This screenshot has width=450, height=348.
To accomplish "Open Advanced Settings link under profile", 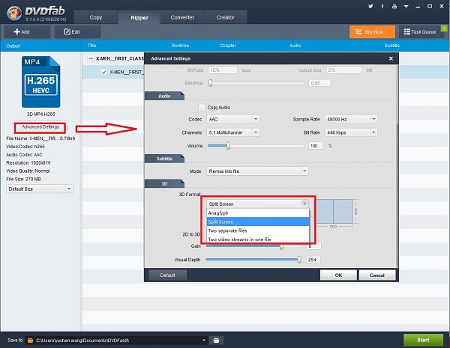I will [40, 127].
